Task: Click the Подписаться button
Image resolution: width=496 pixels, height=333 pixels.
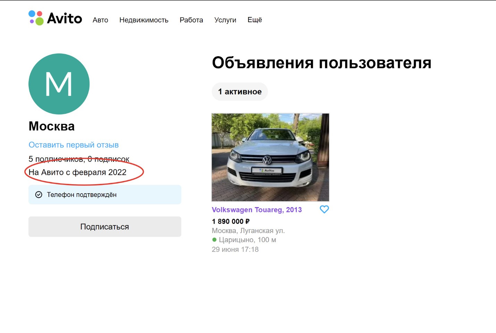Action: tap(105, 227)
